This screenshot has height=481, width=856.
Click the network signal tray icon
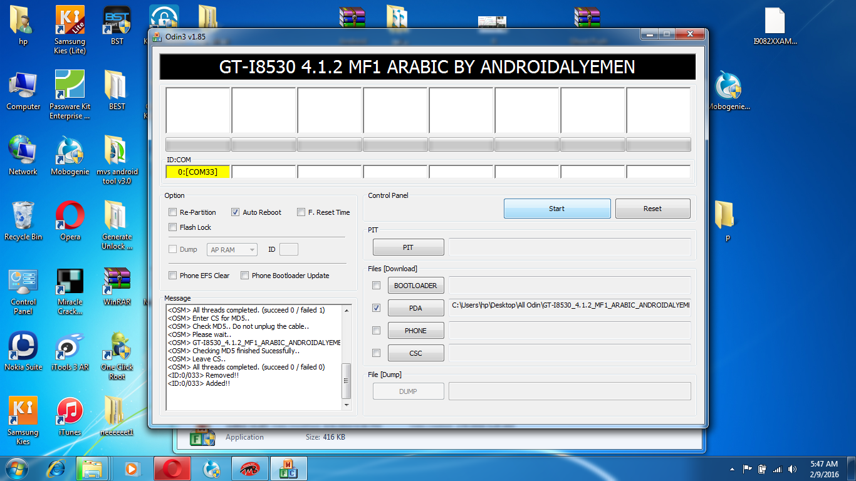(778, 469)
